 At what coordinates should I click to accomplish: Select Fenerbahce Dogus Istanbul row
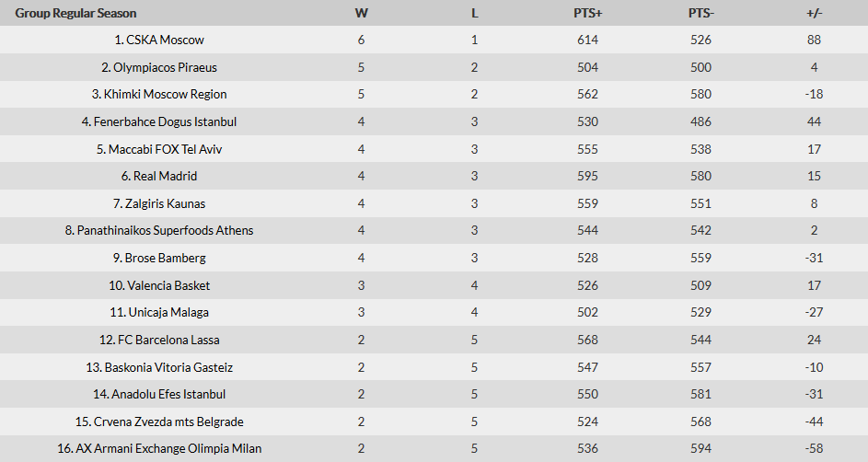(165, 121)
